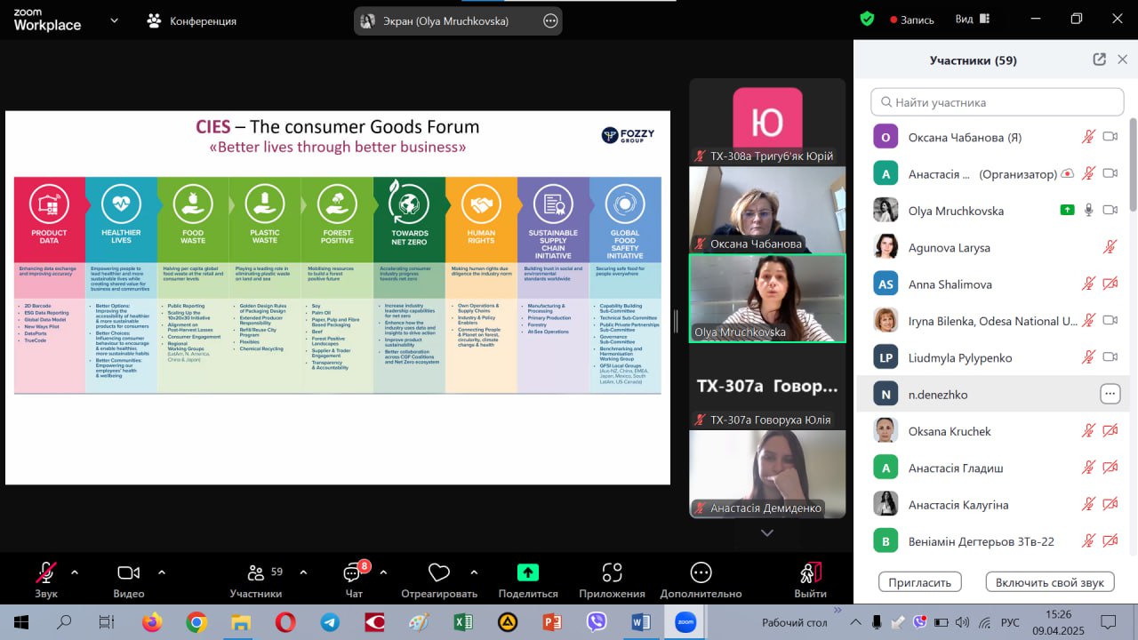This screenshot has height=640, width=1138.
Task: Expand the arrow beside Отреагировать
Action: 474,572
